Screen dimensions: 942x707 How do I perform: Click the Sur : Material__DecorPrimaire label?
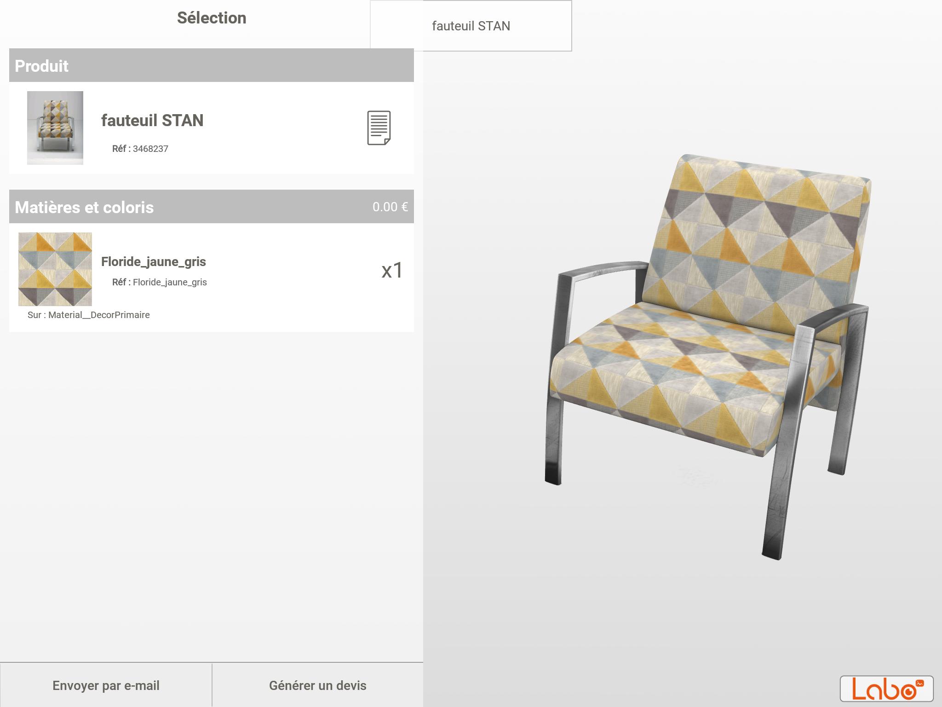[x=89, y=315]
